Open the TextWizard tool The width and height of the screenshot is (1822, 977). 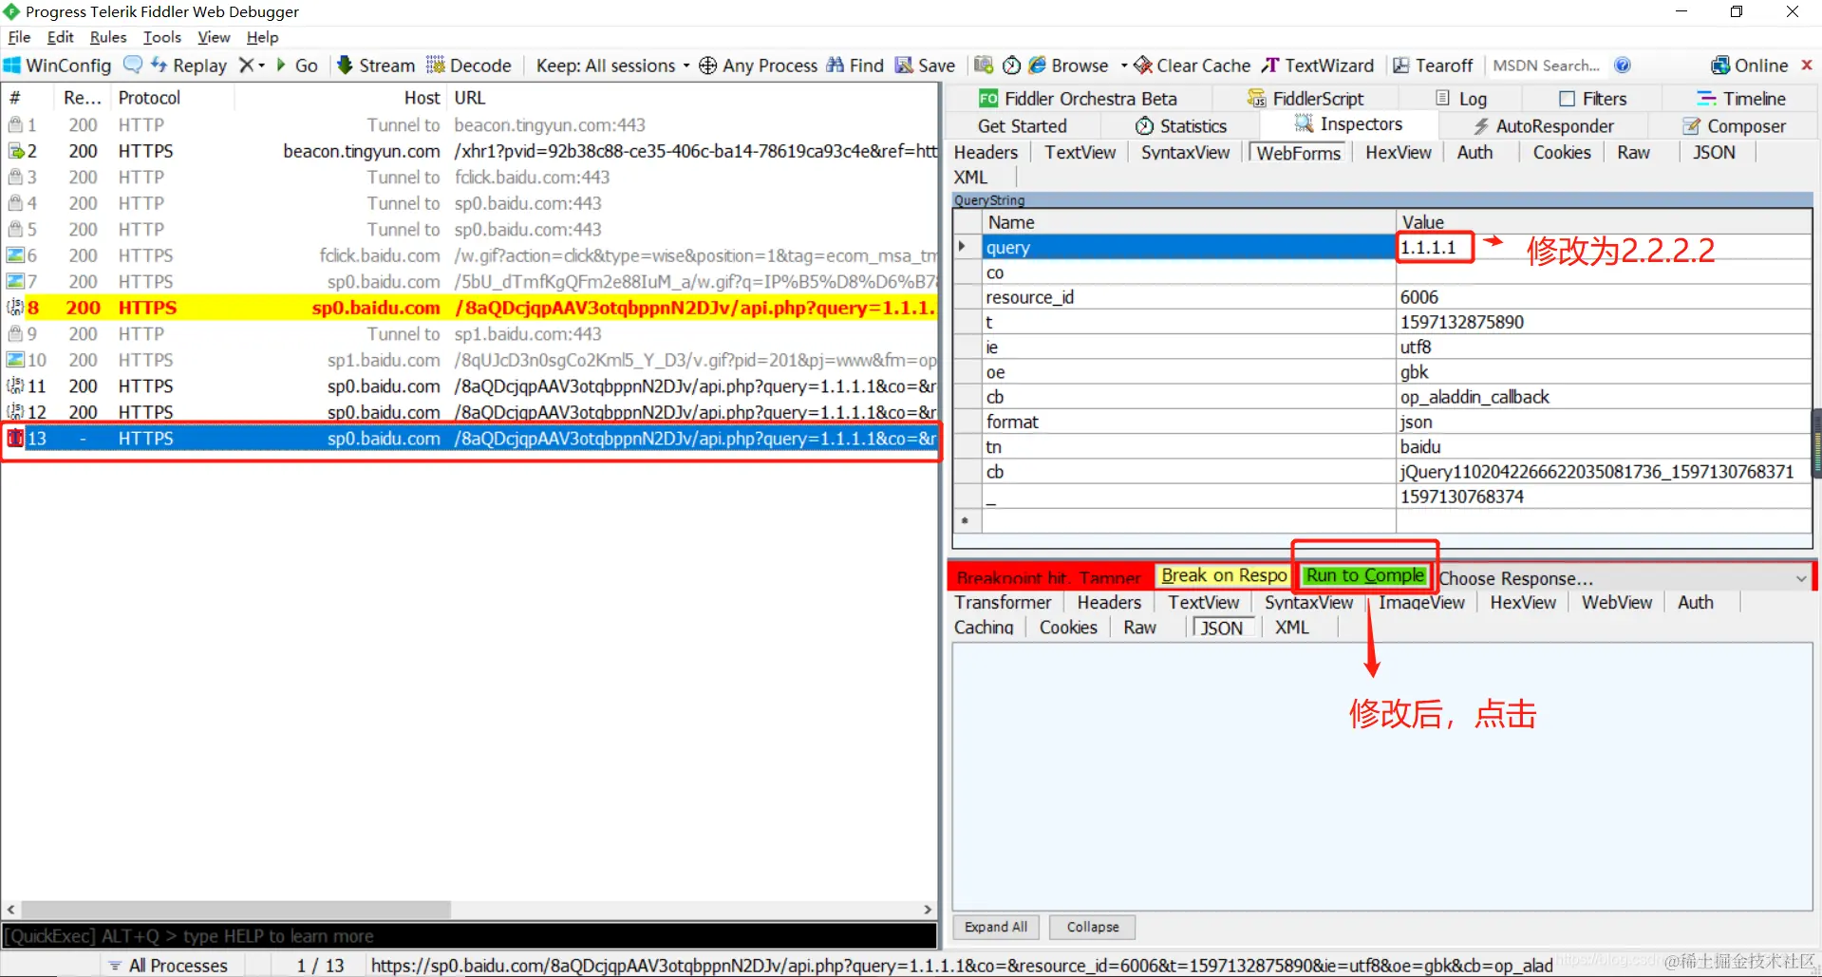1318,66
